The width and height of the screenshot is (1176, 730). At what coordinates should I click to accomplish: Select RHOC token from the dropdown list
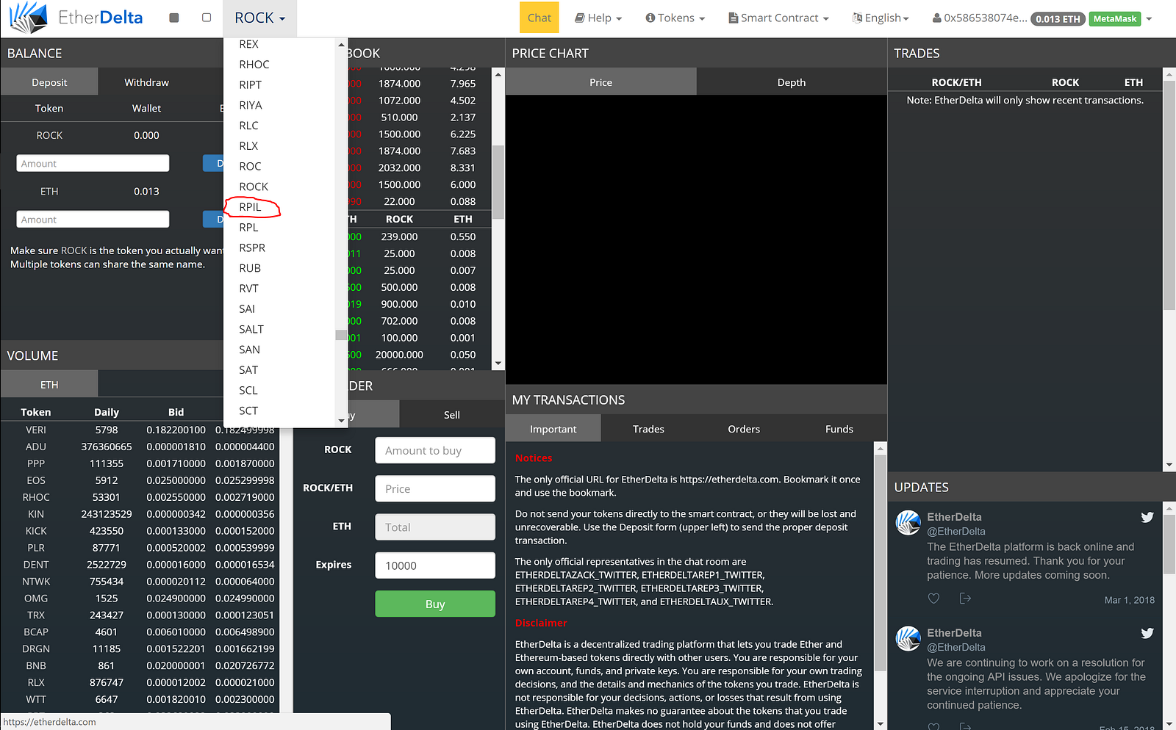254,65
